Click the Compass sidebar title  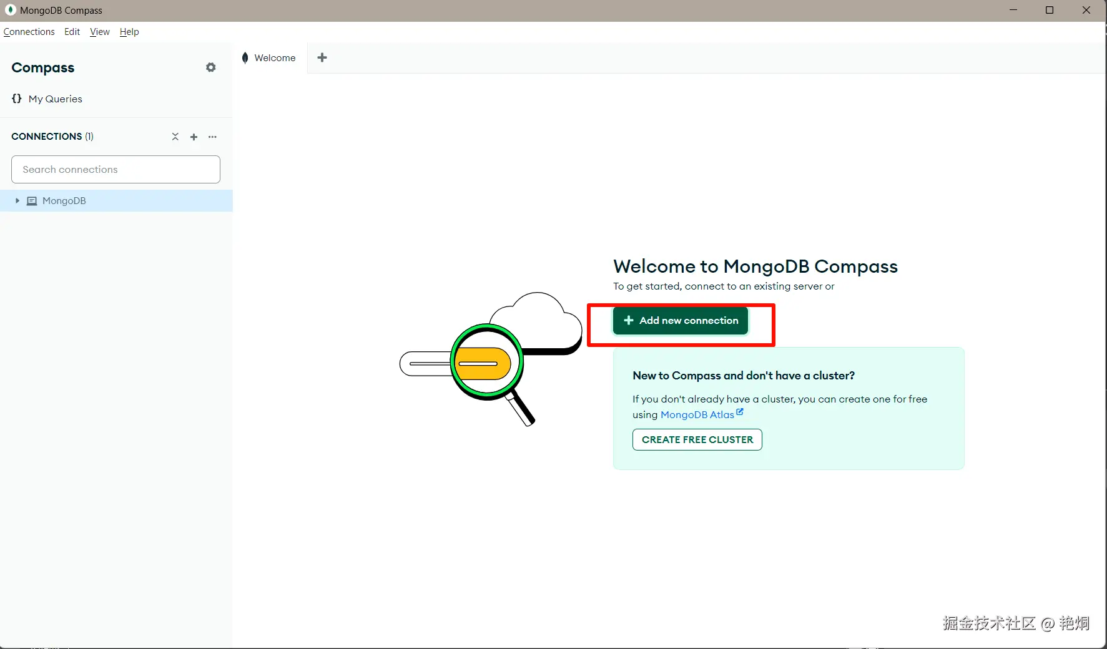click(43, 67)
